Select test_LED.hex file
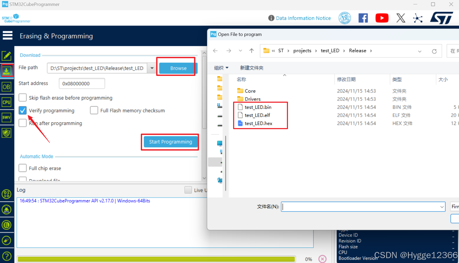The image size is (459, 263). tap(258, 123)
